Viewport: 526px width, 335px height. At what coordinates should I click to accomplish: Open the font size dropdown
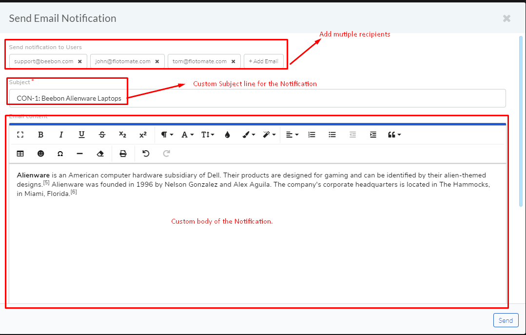[x=208, y=135]
